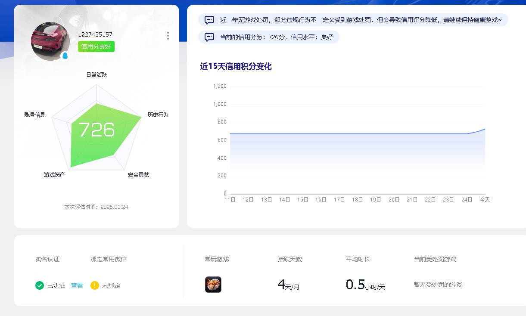Click the yellow warning icon next to 未绑定

coord(94,285)
